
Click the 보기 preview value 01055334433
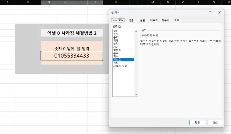point(150,36)
